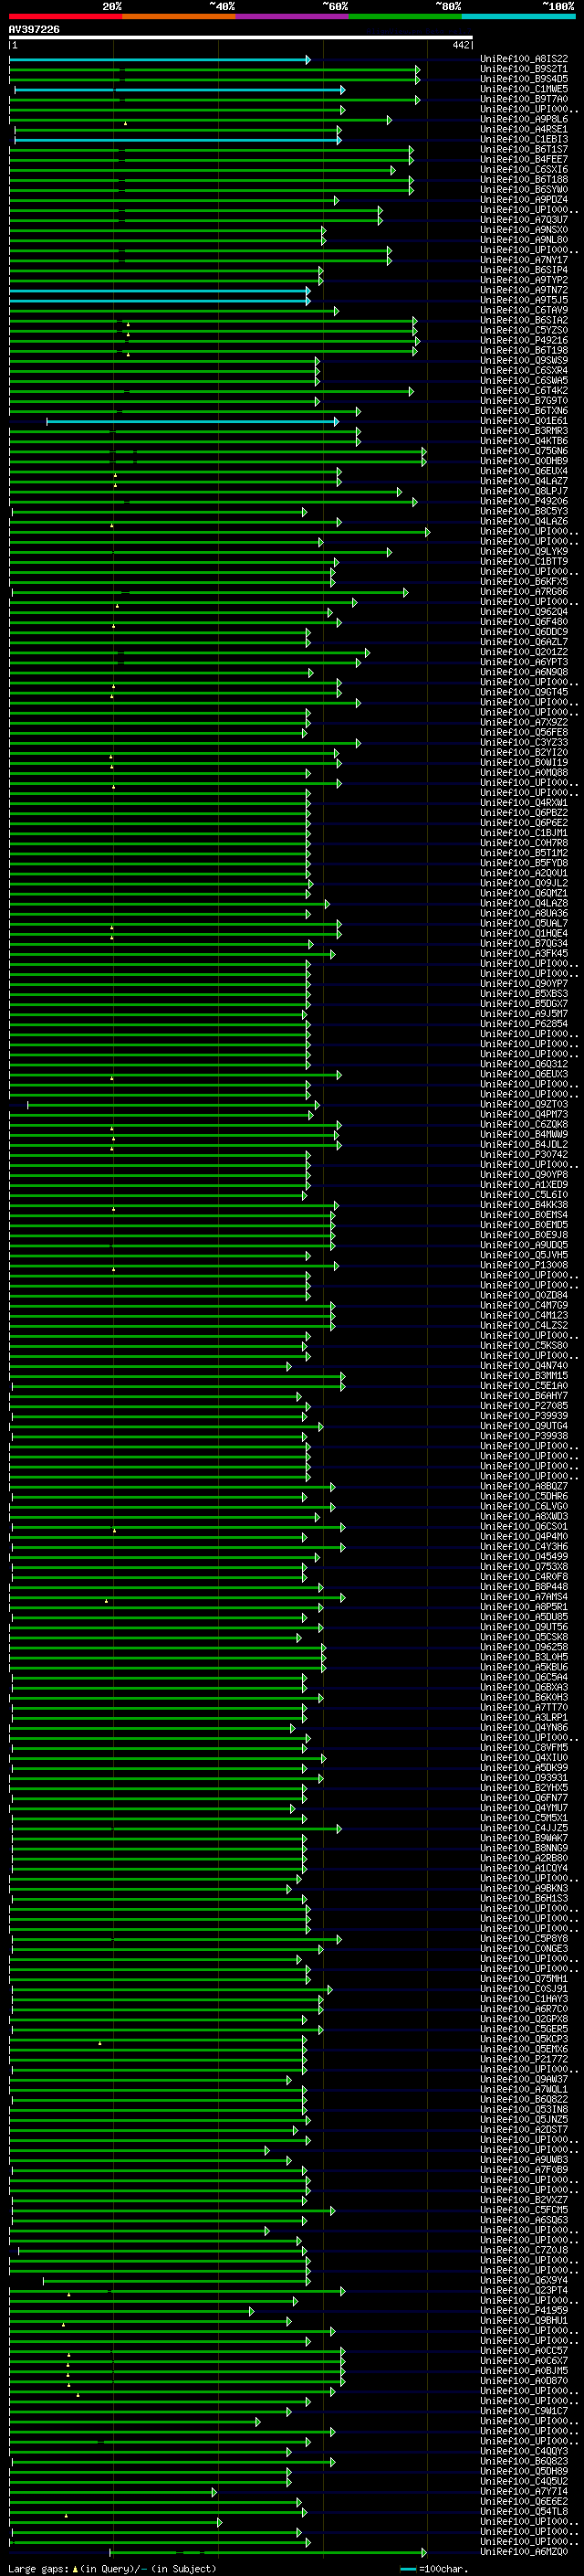
Task: Click the cyan alignment bar of UniRef100_Q01E61
Action: coord(192,421)
